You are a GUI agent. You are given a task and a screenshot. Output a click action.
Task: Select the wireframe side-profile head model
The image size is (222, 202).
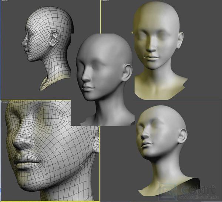click(x=48, y=48)
